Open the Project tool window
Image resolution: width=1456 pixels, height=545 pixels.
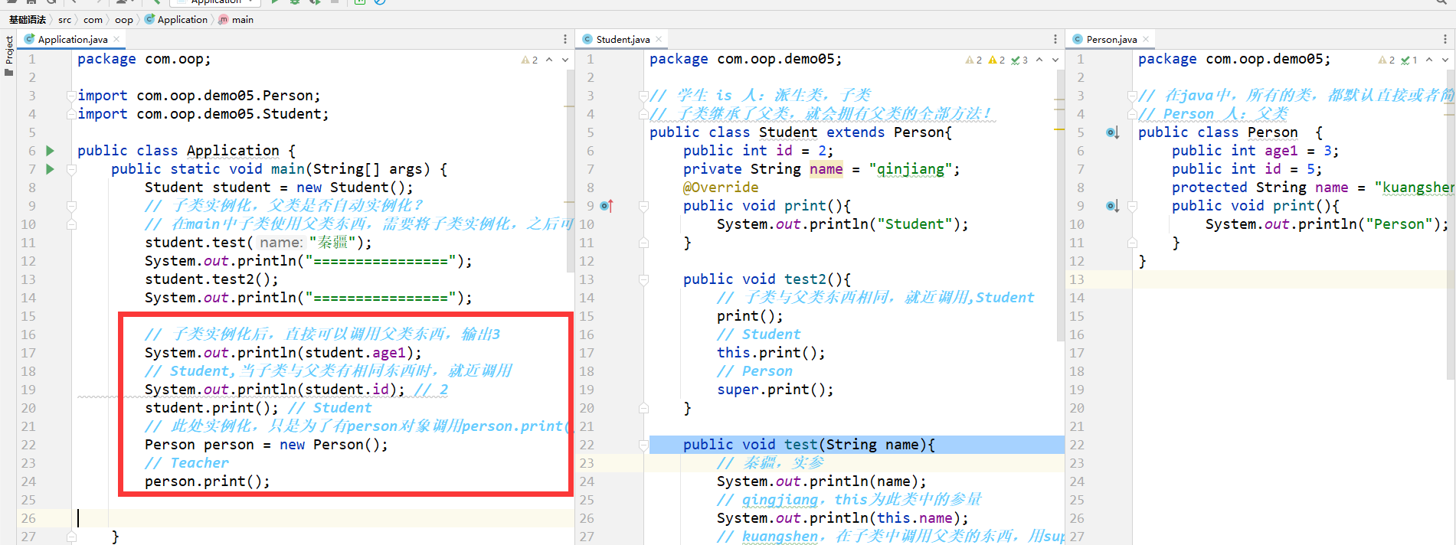8,55
